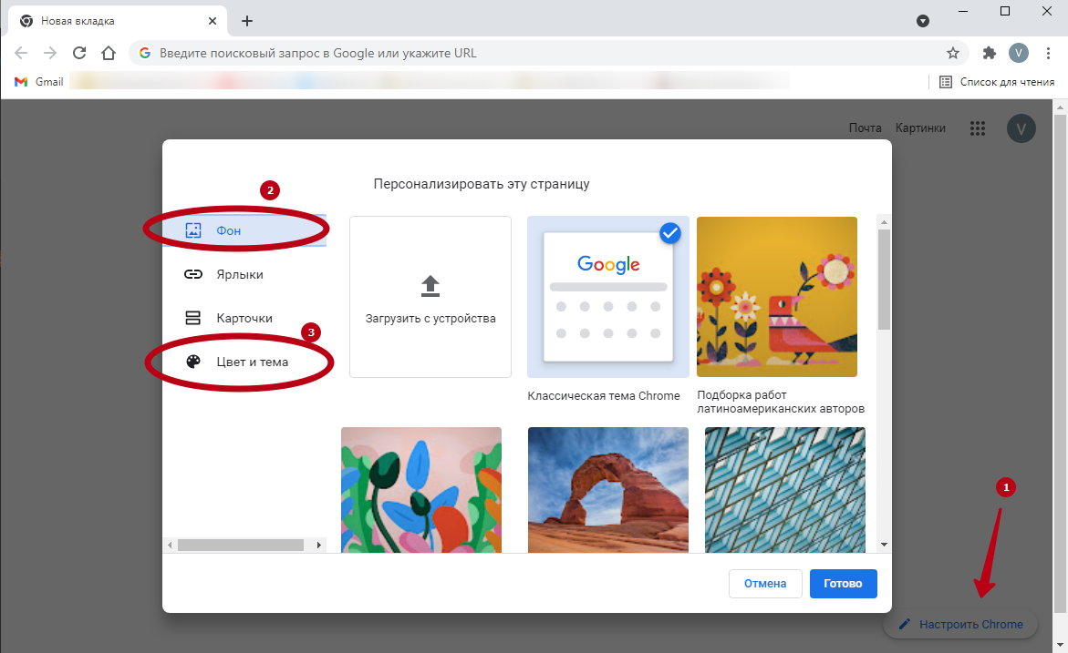Open the 'Цвет и тема' section
1068x653 pixels.
252,362
